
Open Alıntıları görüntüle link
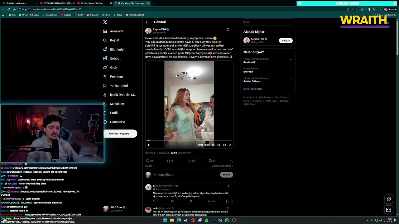click(223, 166)
